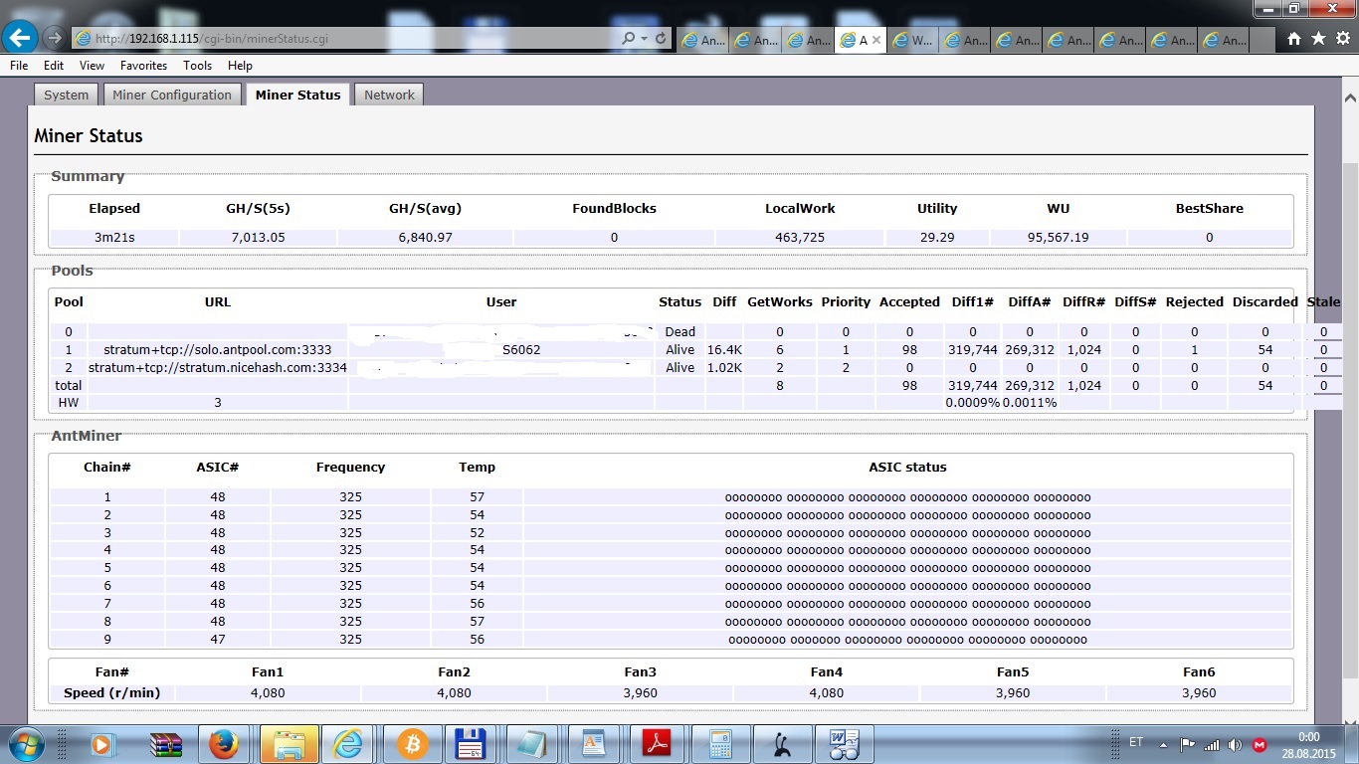Open the Bitcoin app on the taskbar

pos(412,744)
